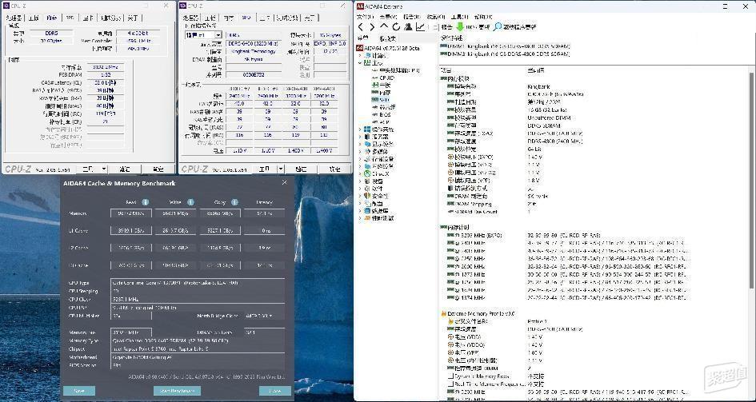
Task: Select the 安全性 security tree item
Action: coord(377,196)
